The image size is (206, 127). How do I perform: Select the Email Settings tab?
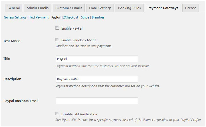click(x=100, y=8)
